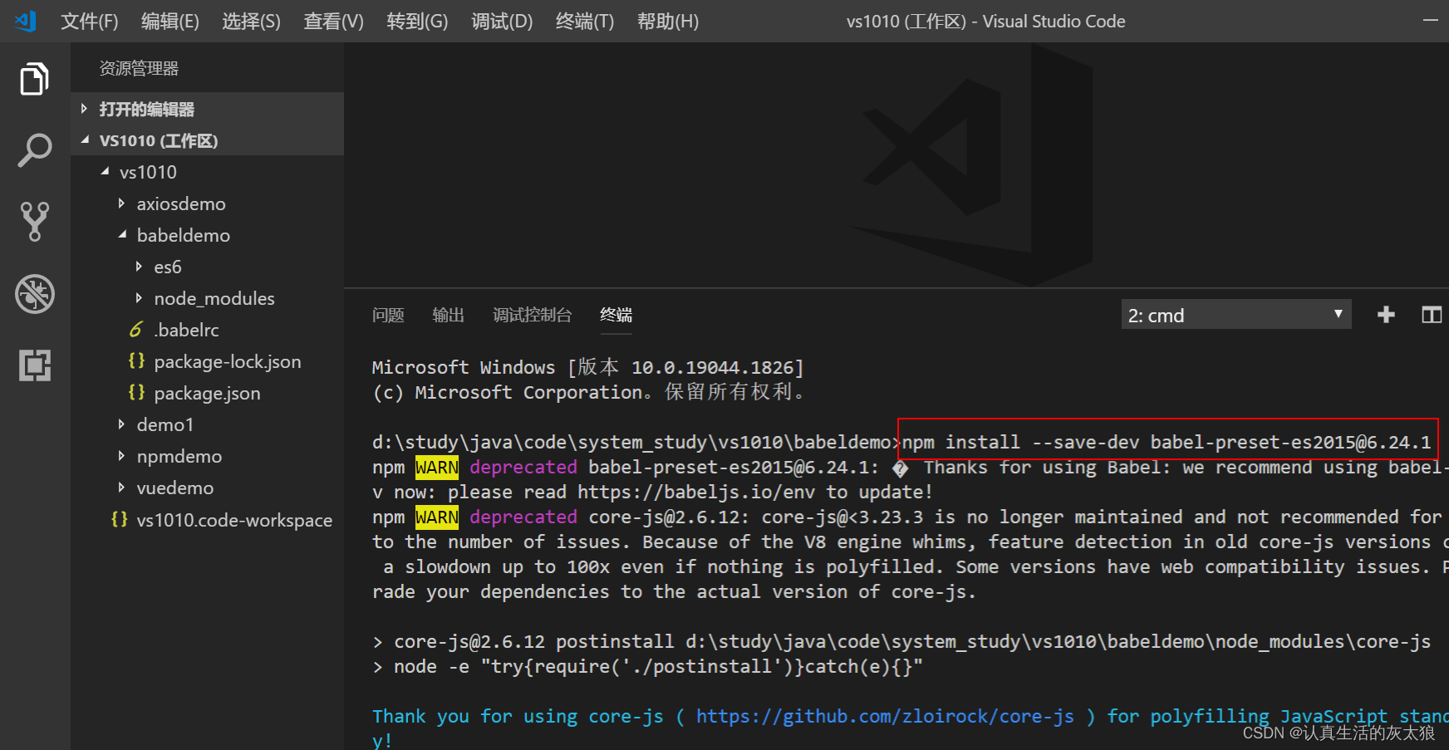
Task: Open Source Control view in activity bar
Action: [34, 222]
